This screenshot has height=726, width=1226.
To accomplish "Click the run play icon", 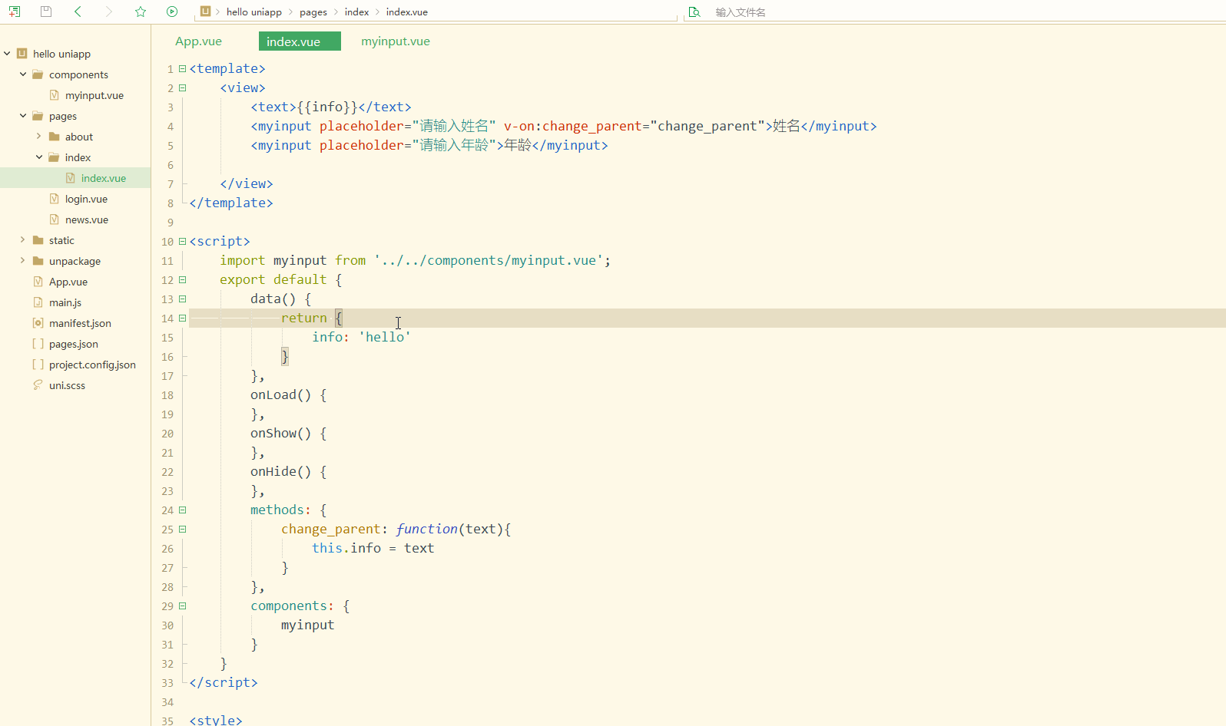I will click(172, 12).
